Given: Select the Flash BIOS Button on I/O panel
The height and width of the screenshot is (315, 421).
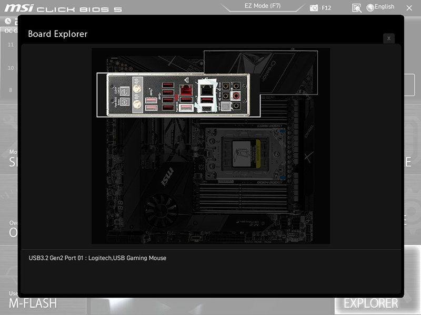Looking at the screenshot, I should click(124, 102).
